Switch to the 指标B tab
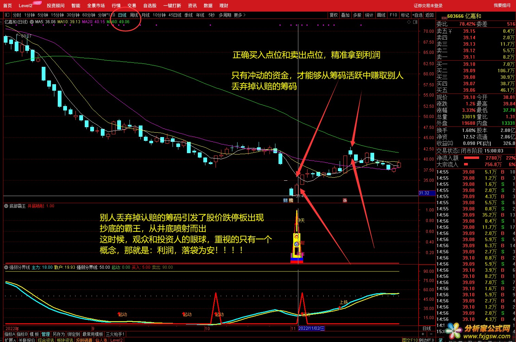Screen dimensions: 516x342 point(22,334)
